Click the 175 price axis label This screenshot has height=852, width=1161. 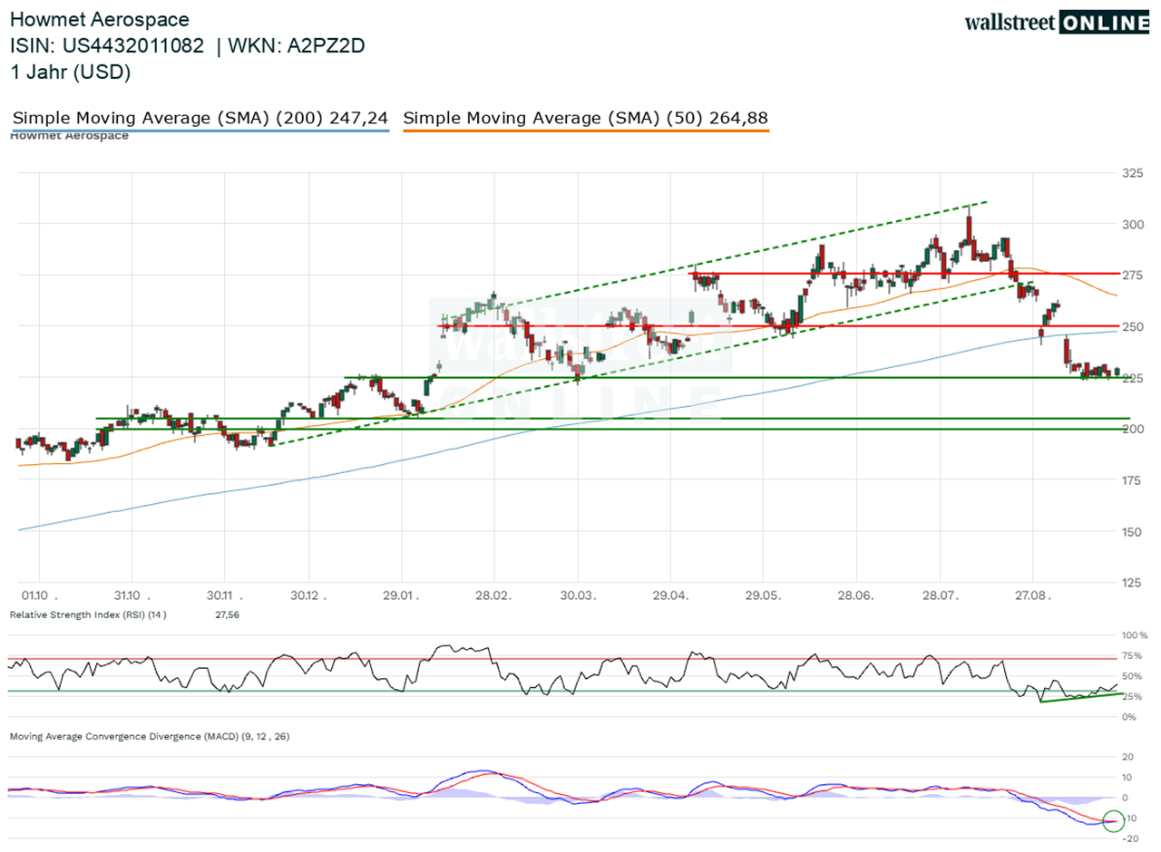pyautogui.click(x=1133, y=480)
